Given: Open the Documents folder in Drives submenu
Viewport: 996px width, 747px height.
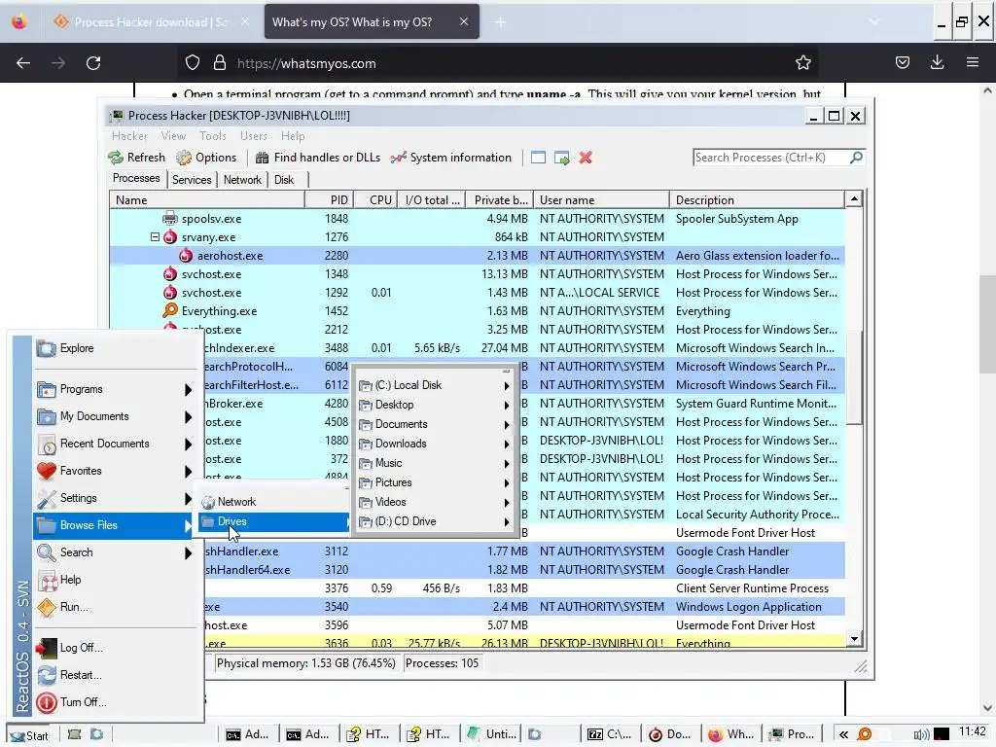Looking at the screenshot, I should 434,424.
